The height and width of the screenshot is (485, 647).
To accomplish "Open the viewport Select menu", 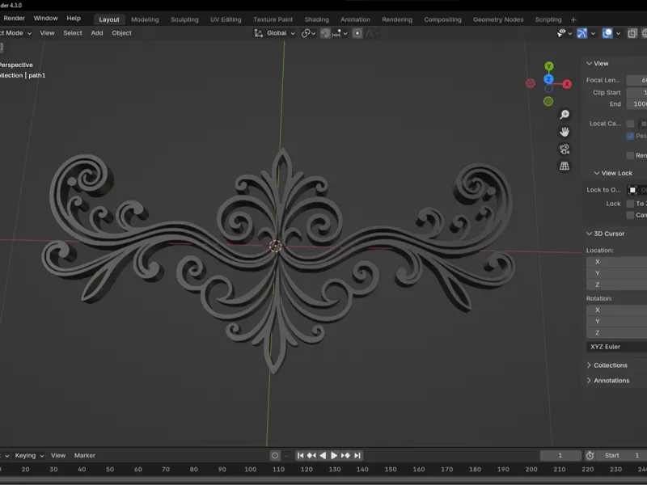I will 73,33.
